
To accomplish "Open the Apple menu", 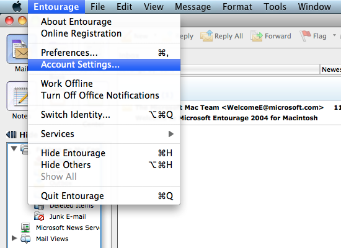I will [x=17, y=7].
